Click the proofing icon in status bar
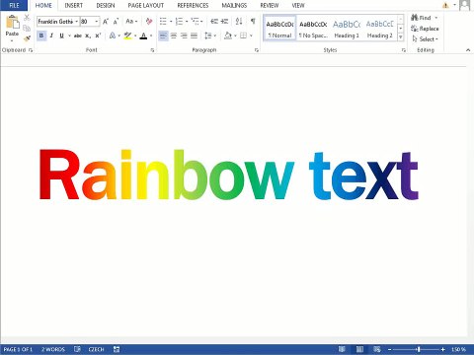474x355 pixels. click(77, 349)
